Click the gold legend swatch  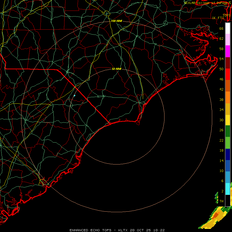(228, 109)
